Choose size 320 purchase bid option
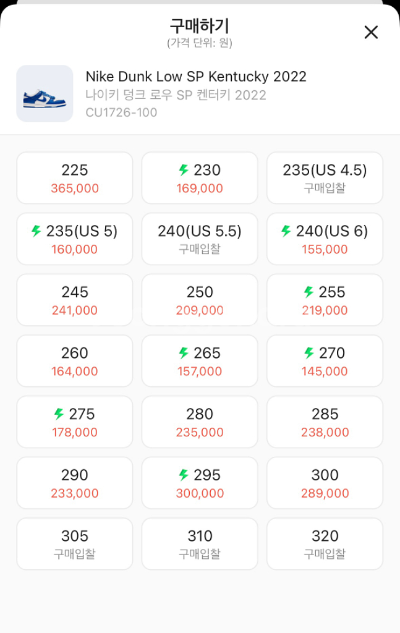This screenshot has height=633, width=400. coord(325,544)
